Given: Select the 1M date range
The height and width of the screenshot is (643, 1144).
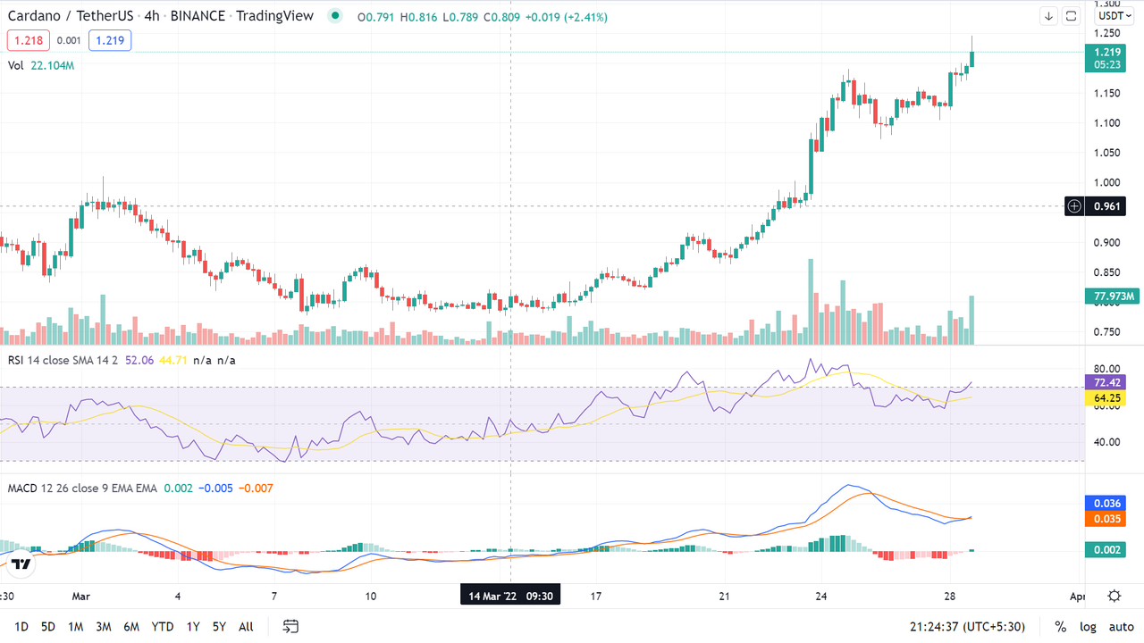Looking at the screenshot, I should pos(75,627).
